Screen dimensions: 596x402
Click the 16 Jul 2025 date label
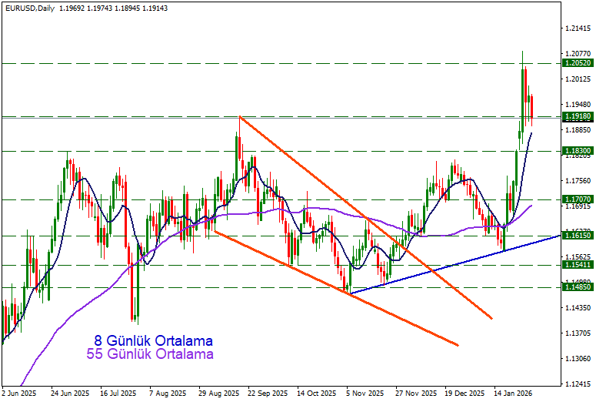pyautogui.click(x=118, y=393)
